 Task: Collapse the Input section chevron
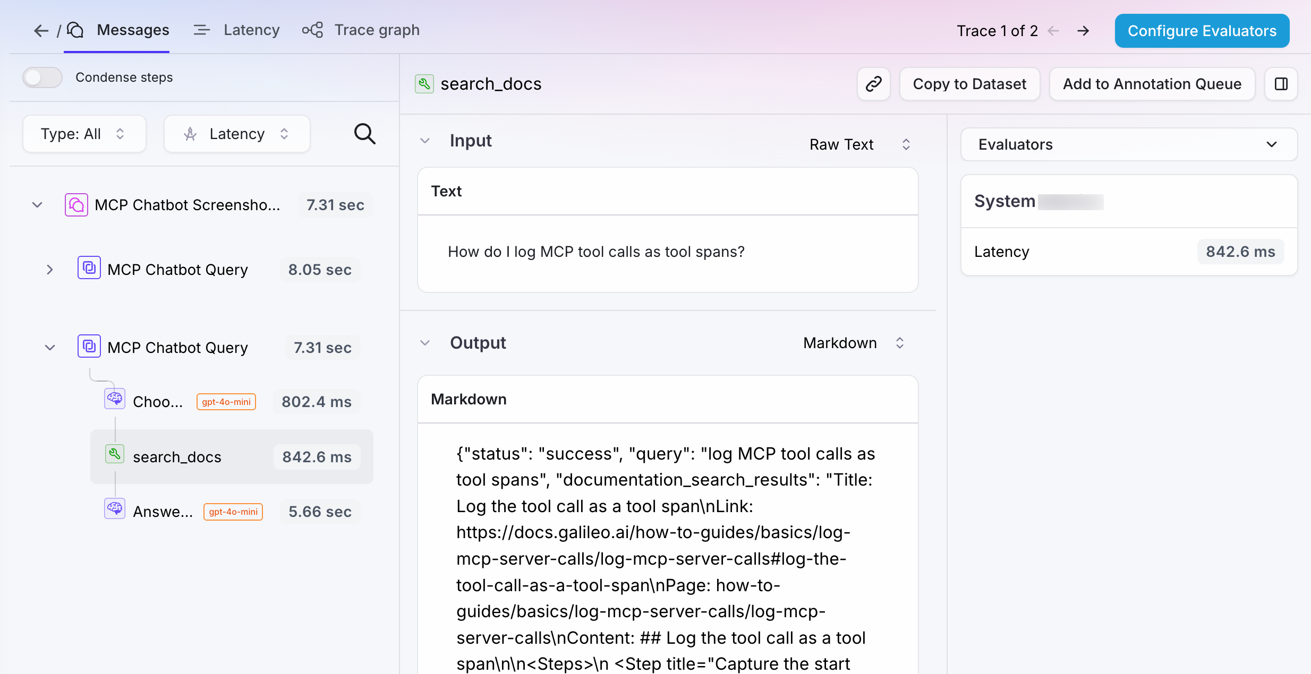(x=425, y=141)
